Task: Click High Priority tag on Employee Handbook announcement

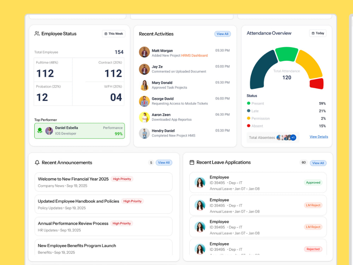Action: tap(132, 201)
